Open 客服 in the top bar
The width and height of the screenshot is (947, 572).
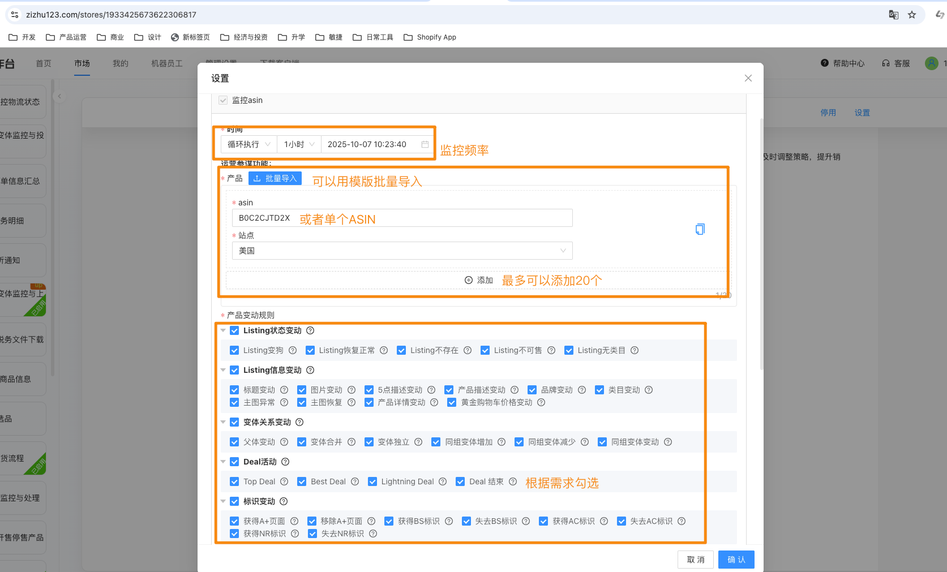point(896,63)
